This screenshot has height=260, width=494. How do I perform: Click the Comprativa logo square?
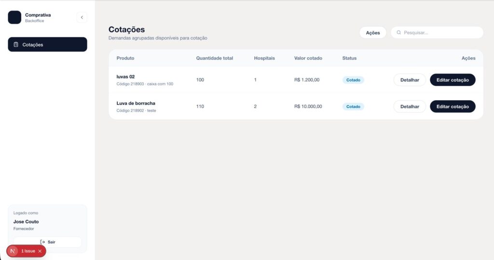(x=14, y=17)
